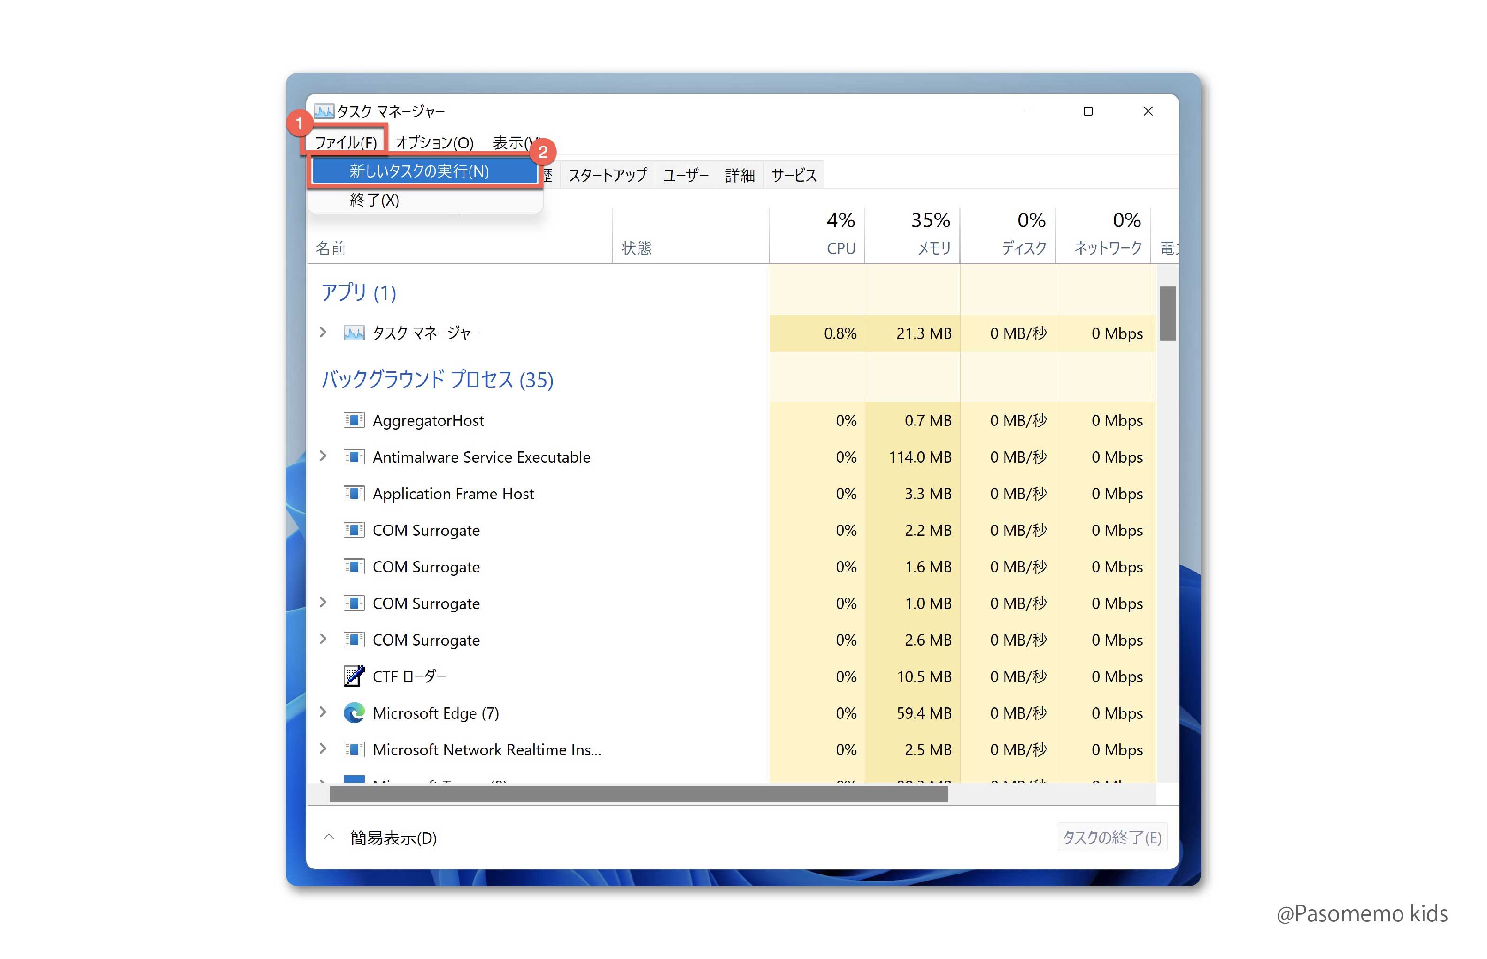Viewport: 1487px width, 959px height.
Task: Click the 簡易表示(D) label
Action: point(393,838)
